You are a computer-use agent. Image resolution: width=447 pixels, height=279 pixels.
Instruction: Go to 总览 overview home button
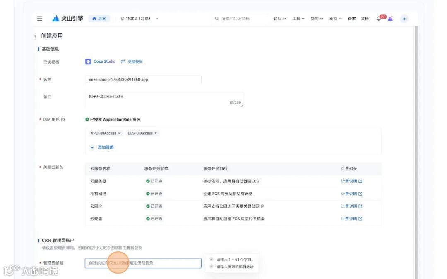click(x=99, y=19)
